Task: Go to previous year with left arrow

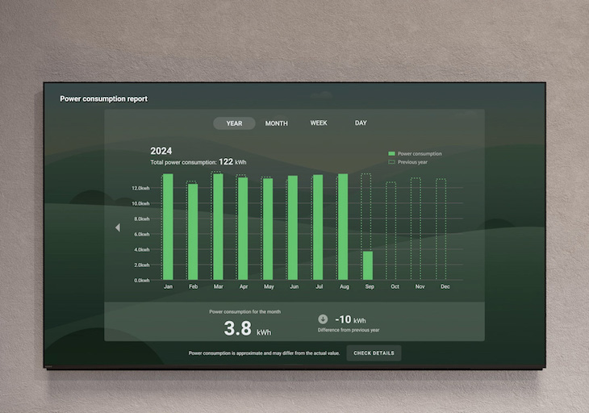Action: tap(118, 227)
